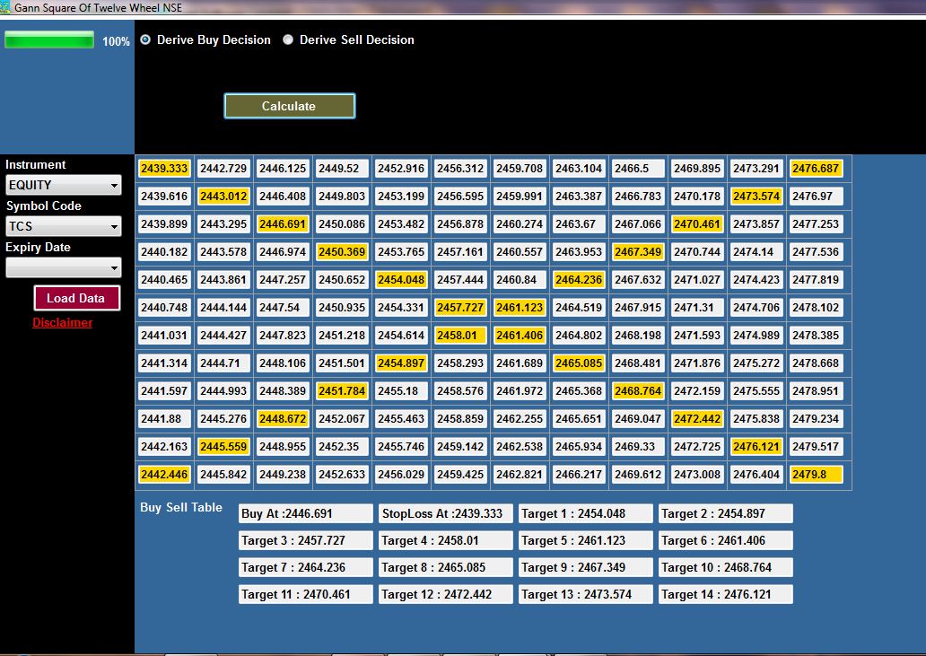Viewport: 926px width, 656px height.
Task: Select the highlighted 2476.687 grid cell
Action: (x=816, y=169)
